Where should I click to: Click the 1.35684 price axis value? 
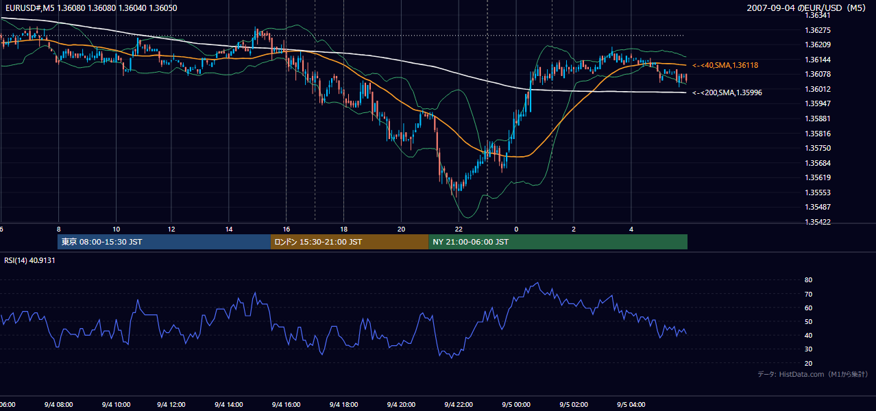(x=818, y=163)
